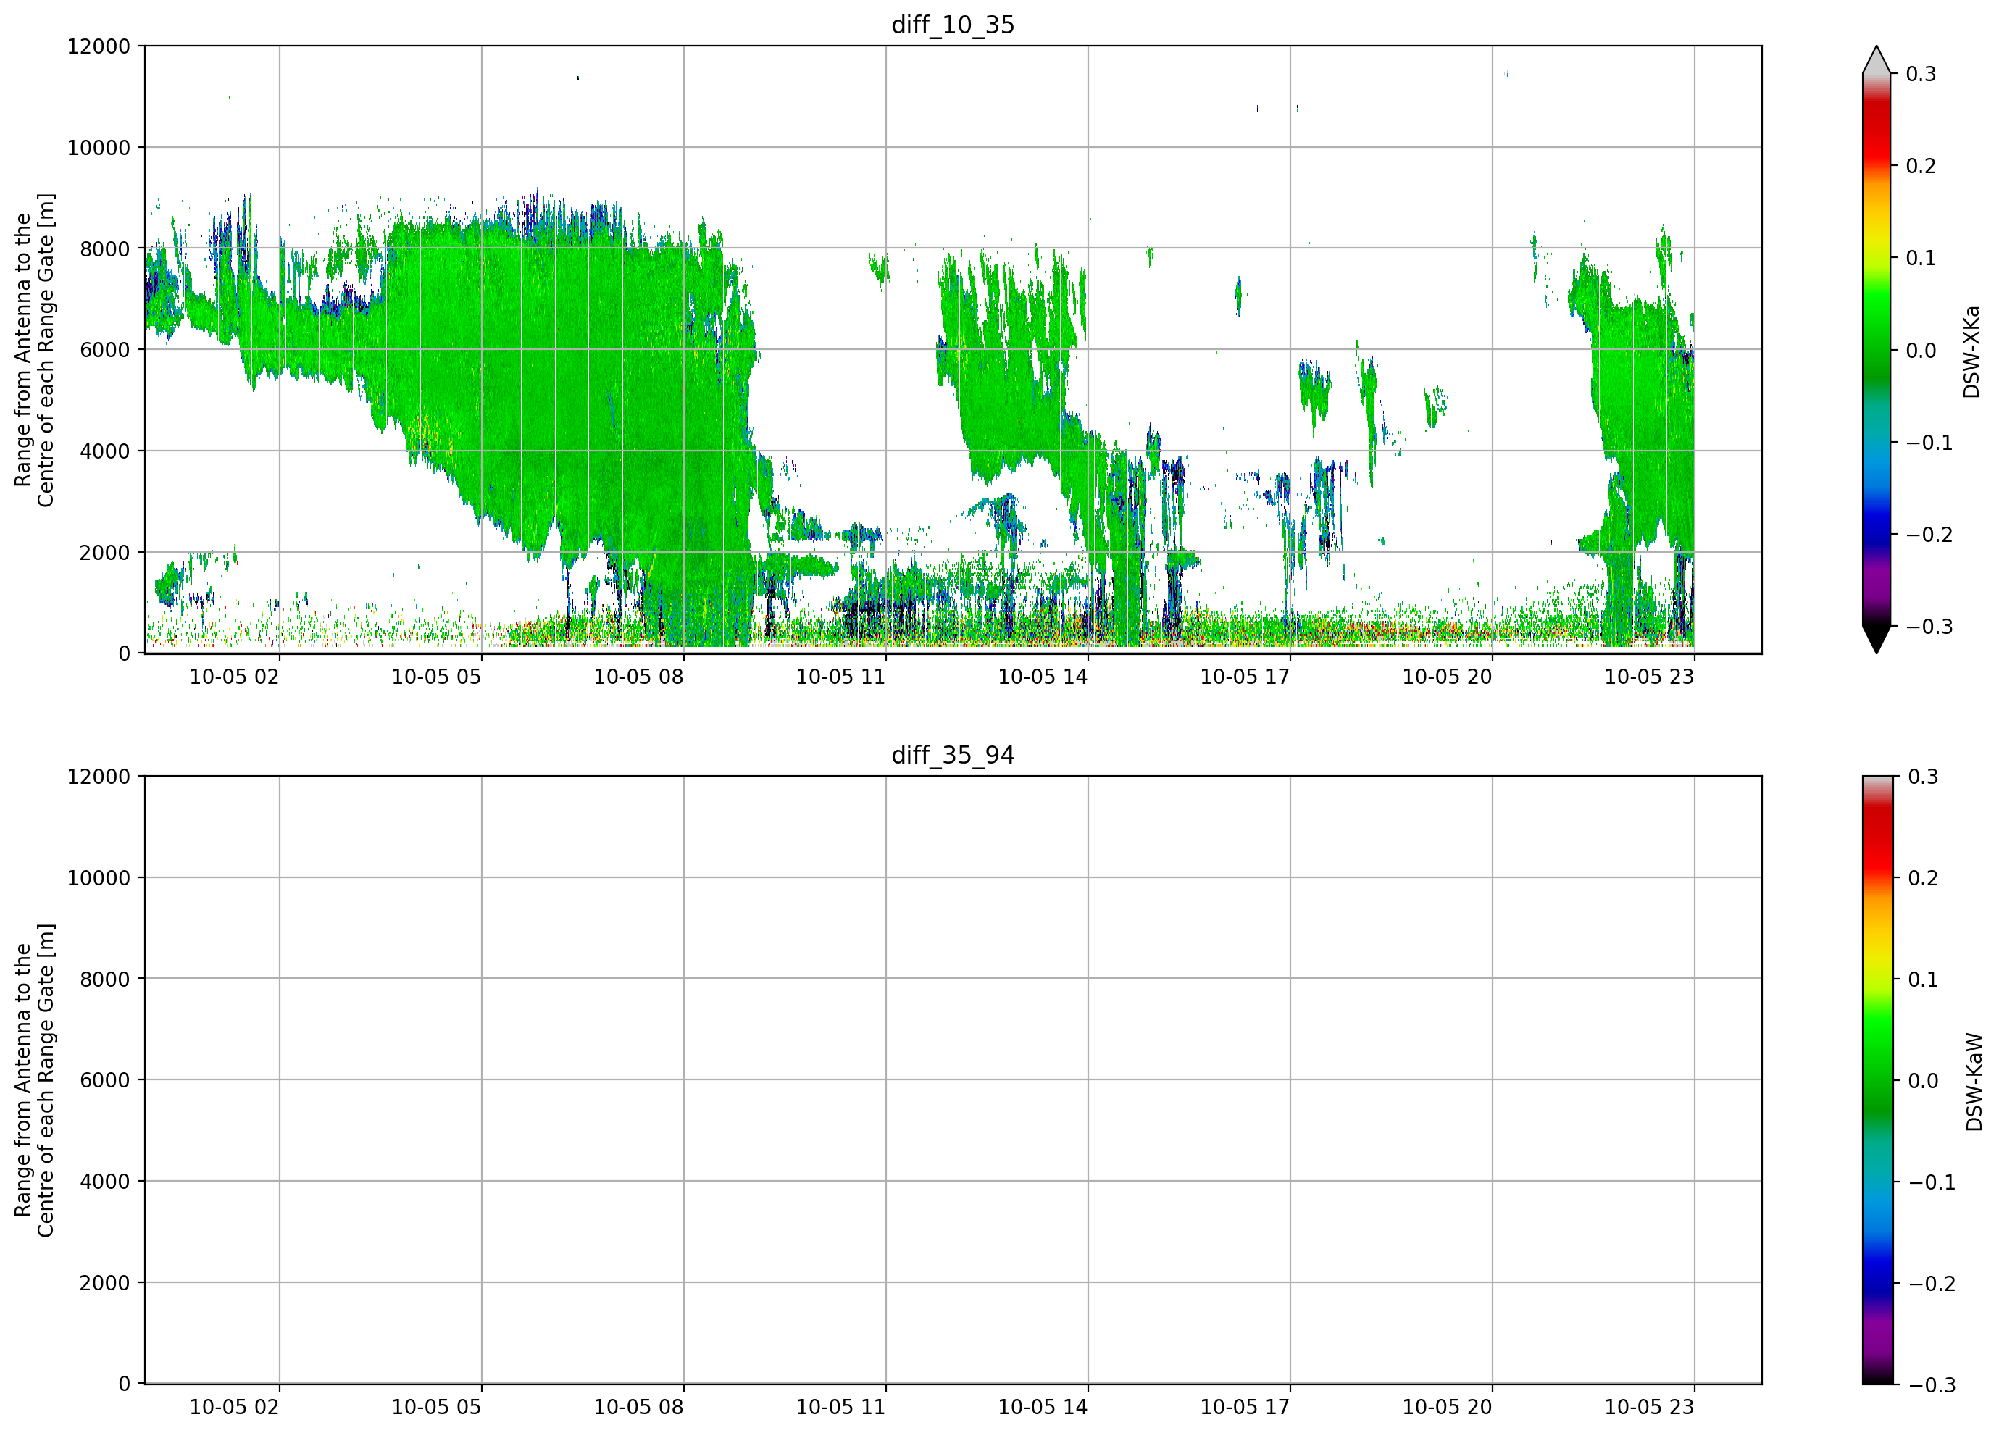
Task: Click the '10-05 23' x-tick under diff_10_35
Action: (1649, 677)
